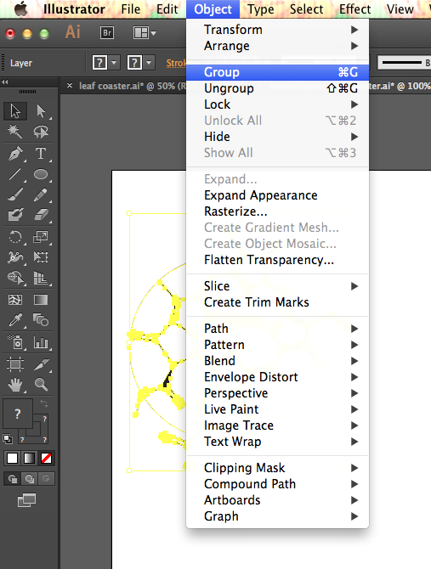This screenshot has height=569, width=431.
Task: Pick the Zoom tool
Action: (41, 385)
